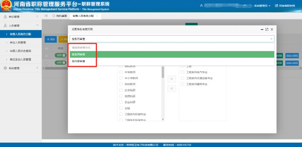Toggle the first row 启用 switch
Image resolution: width=302 pixels, height=147 pixels.
point(60,55)
